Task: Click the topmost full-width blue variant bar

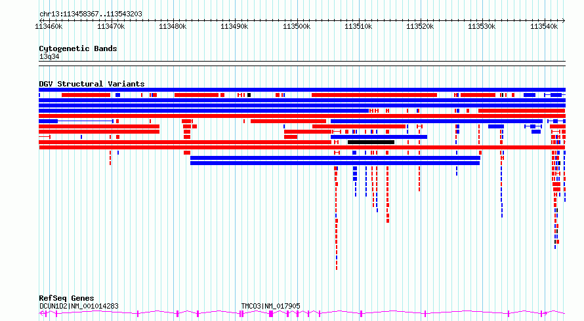Action: (302, 90)
